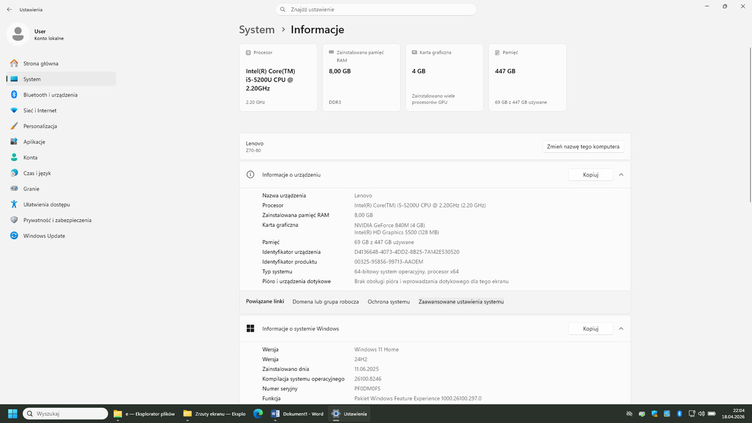Viewport: 752px width, 423px height.
Task: Click the Pamięć 447 GB card
Action: point(528,78)
